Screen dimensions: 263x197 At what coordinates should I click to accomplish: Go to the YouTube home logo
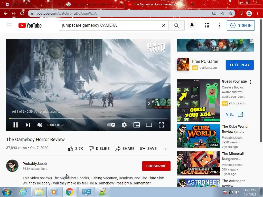30,25
